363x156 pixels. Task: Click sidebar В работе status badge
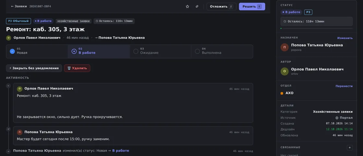click(291, 12)
